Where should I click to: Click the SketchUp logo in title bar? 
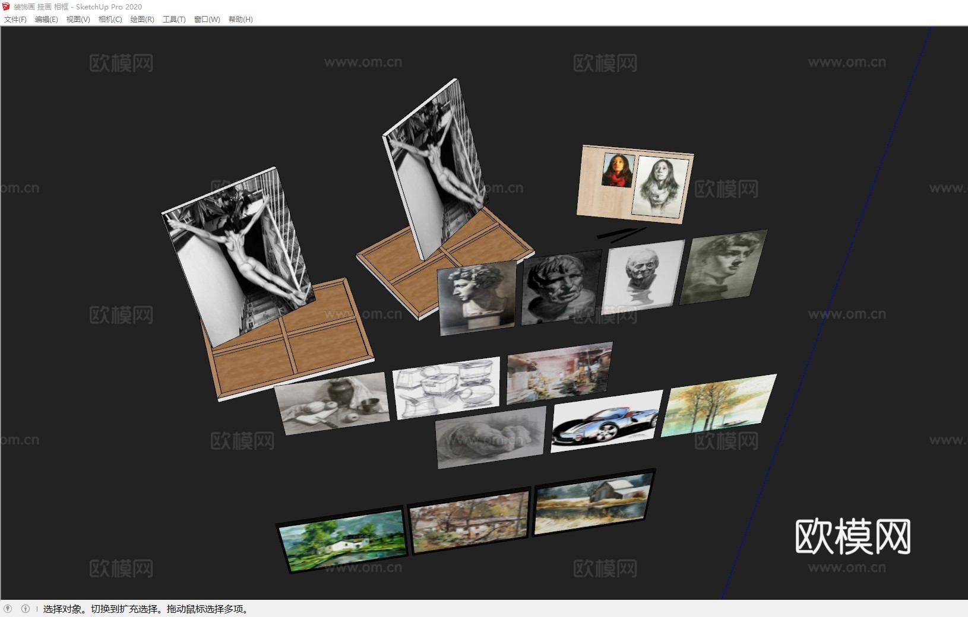[x=7, y=7]
